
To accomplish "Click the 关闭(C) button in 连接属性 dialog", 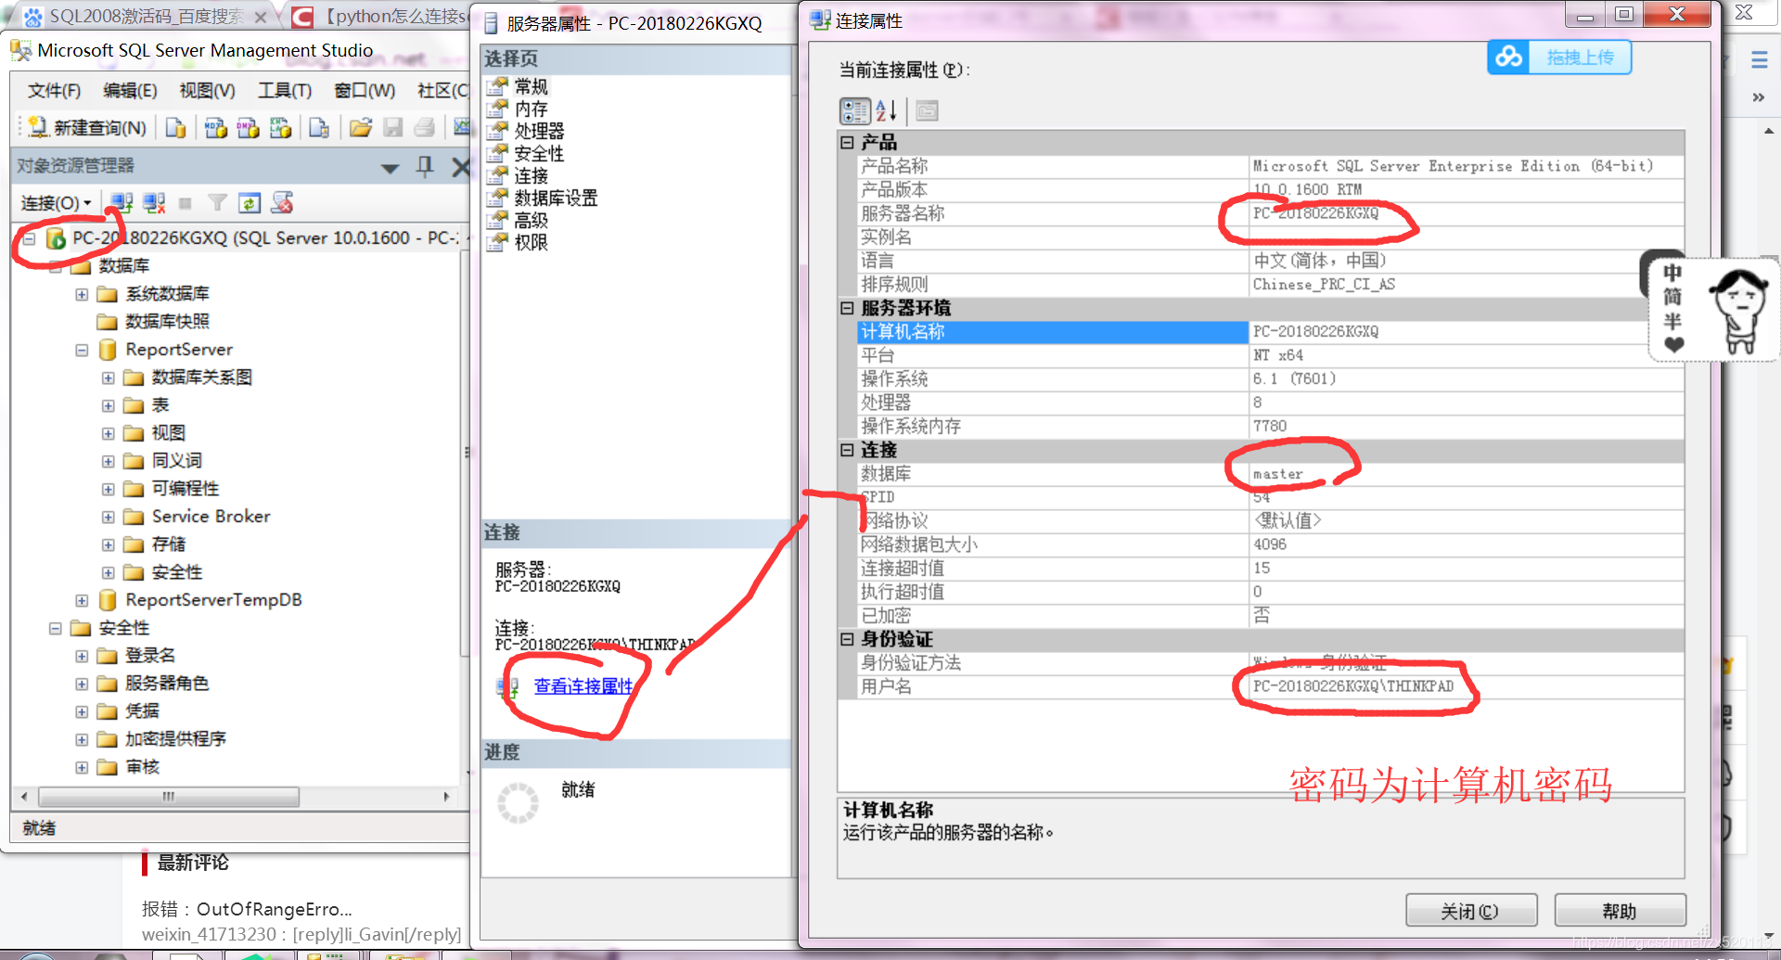I will (x=1471, y=909).
